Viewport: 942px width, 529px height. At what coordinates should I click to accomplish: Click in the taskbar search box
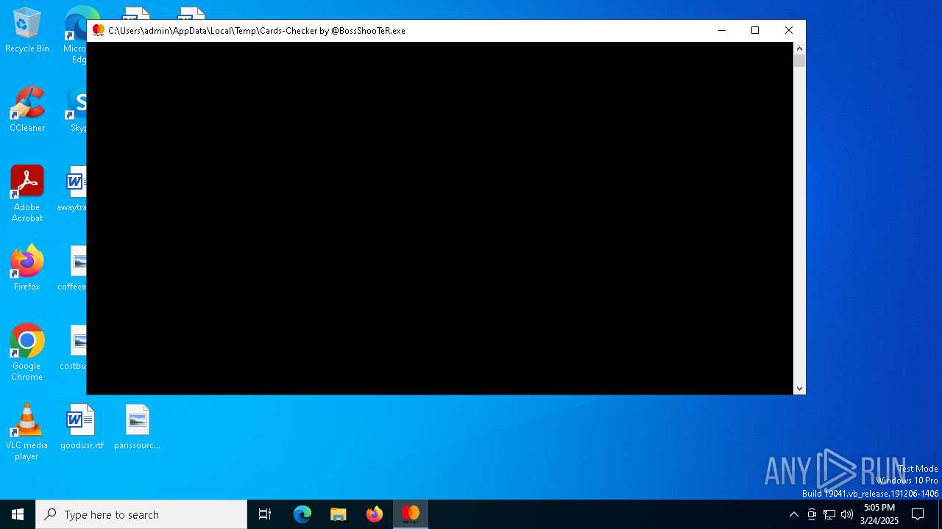[141, 514]
